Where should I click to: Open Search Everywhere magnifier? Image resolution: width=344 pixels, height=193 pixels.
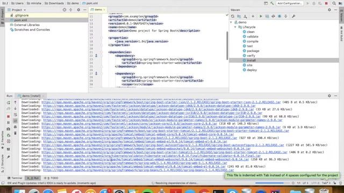click(334, 3)
